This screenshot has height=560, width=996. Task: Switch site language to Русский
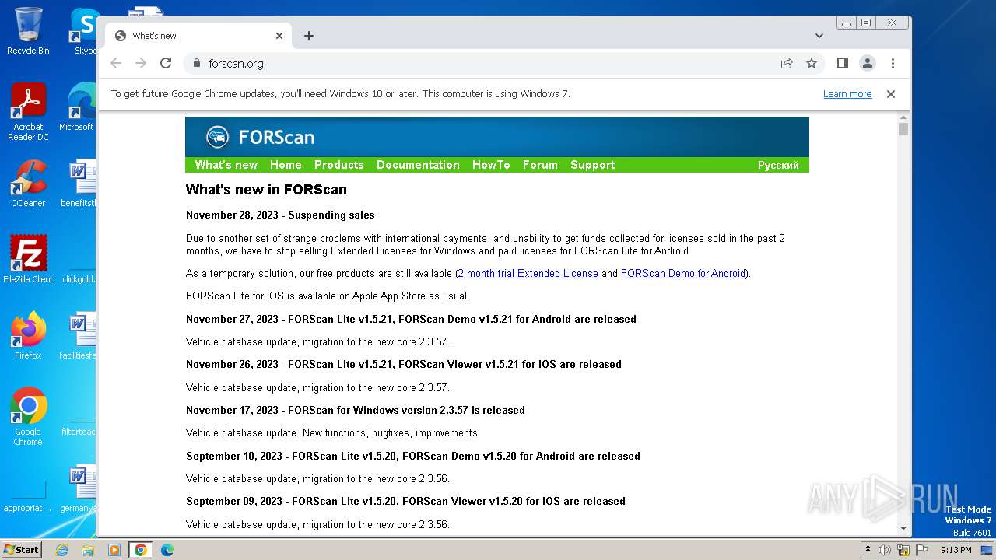(778, 165)
